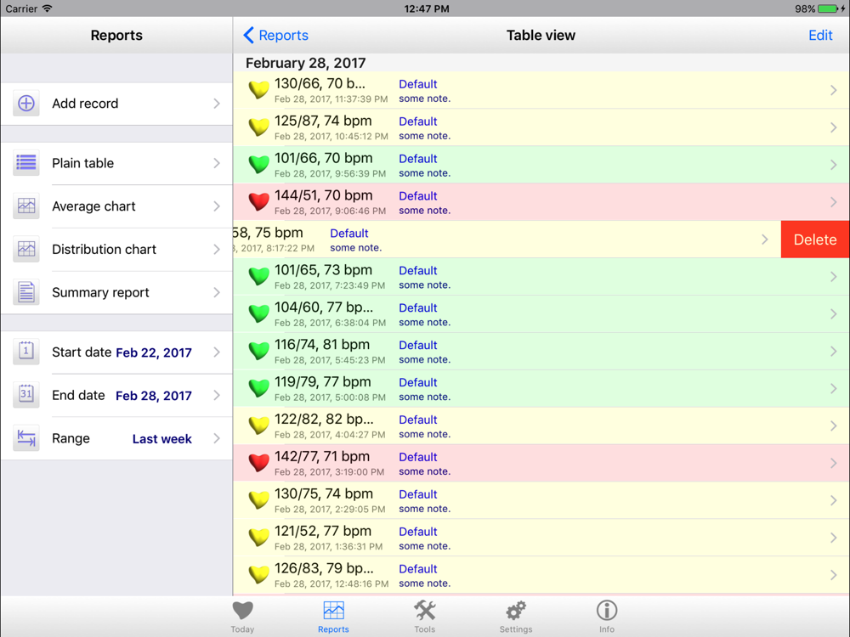Click the red heart on 142/77 record

point(258,463)
